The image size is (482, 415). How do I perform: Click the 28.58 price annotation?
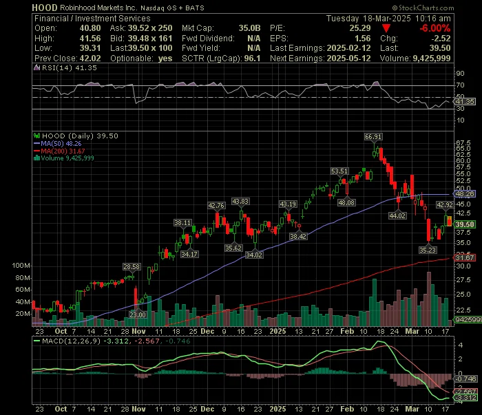[x=132, y=266]
